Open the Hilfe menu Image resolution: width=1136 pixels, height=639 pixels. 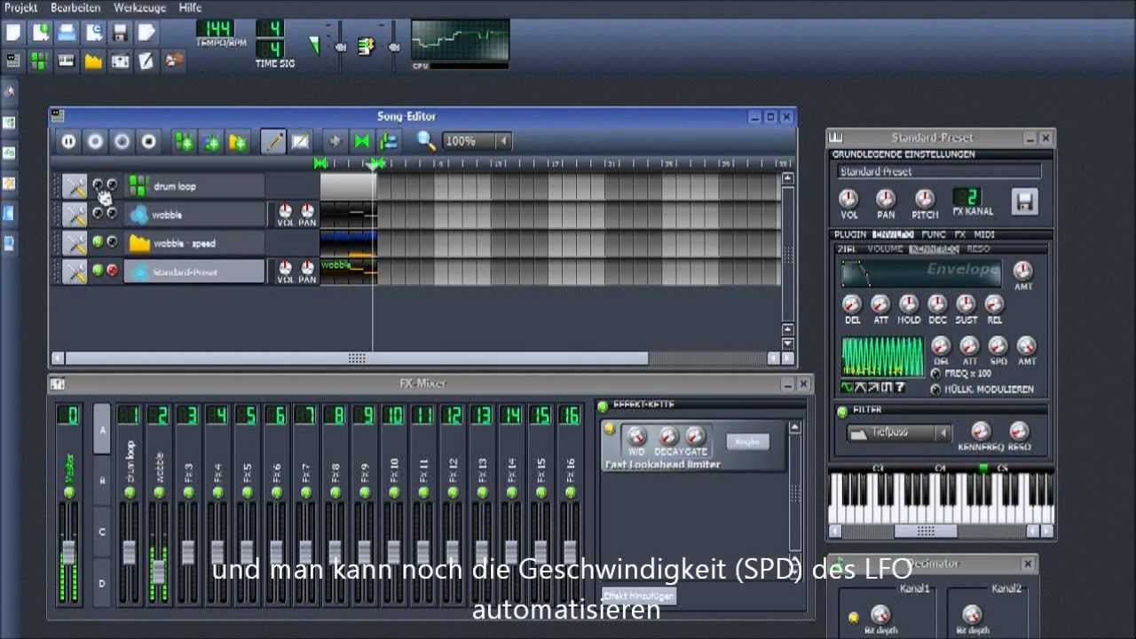click(x=191, y=7)
